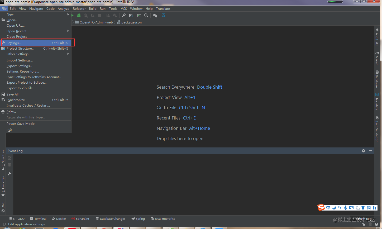The width and height of the screenshot is (382, 229).
Task: Click the exclamation notifications icon in status bar
Action: pyautogui.click(x=376, y=224)
